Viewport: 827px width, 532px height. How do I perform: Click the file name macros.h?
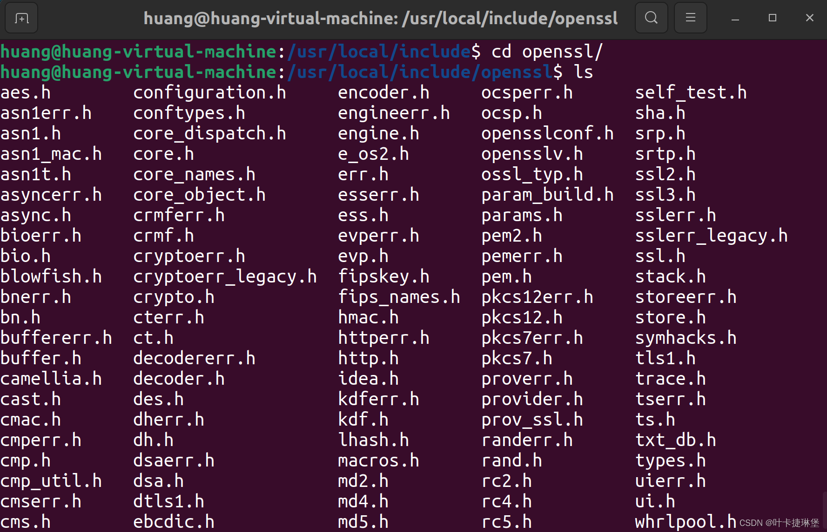[379, 460]
